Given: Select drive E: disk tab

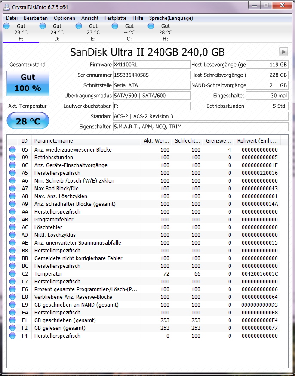Looking at the screenshot, I should 93,32.
